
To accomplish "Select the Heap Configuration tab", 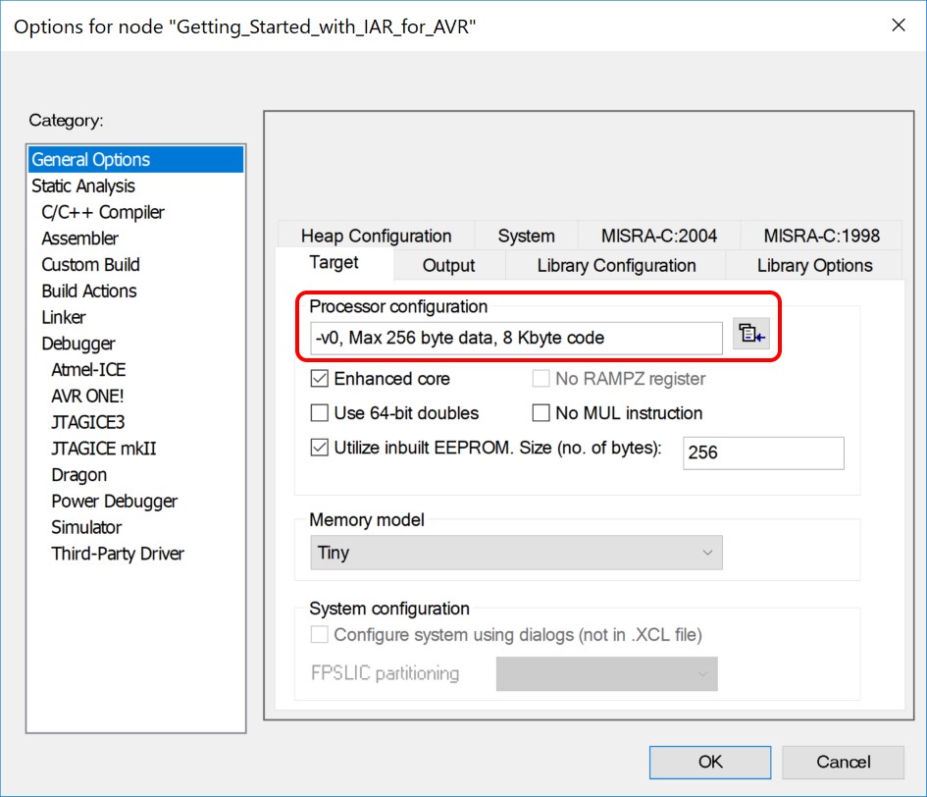I will [376, 236].
